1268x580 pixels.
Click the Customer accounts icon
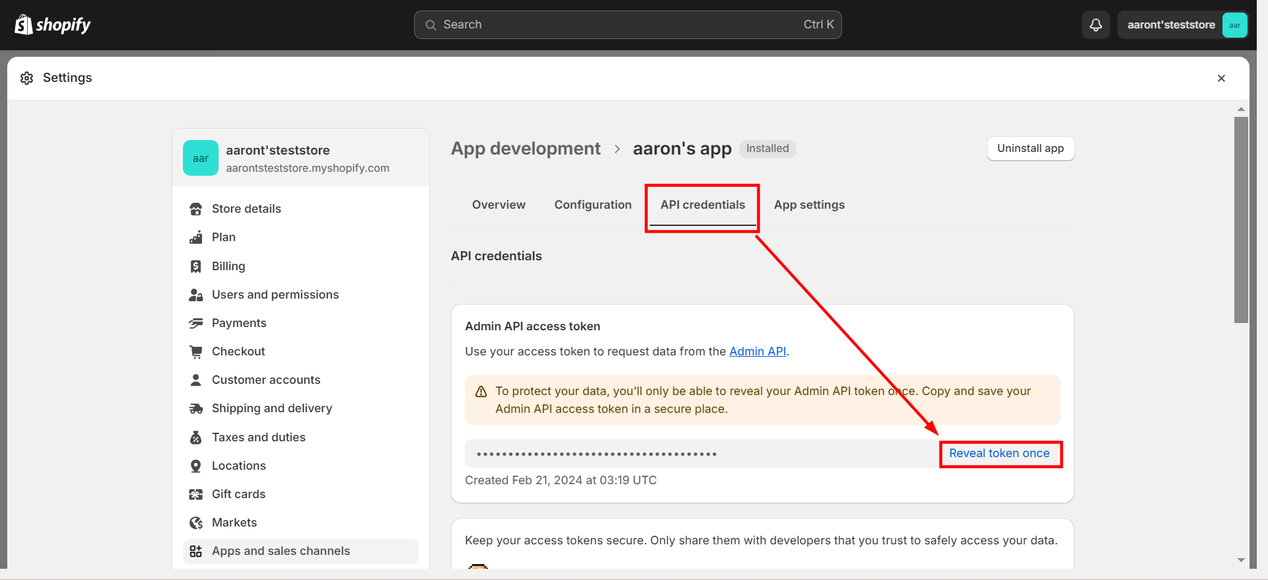pyautogui.click(x=196, y=380)
